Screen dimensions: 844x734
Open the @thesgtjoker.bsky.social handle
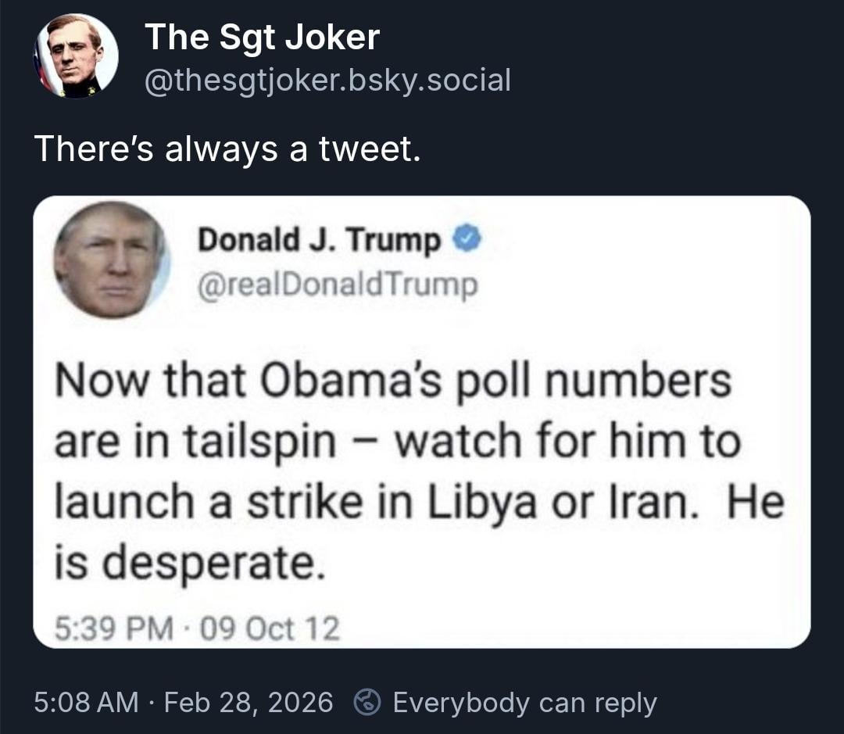click(327, 79)
